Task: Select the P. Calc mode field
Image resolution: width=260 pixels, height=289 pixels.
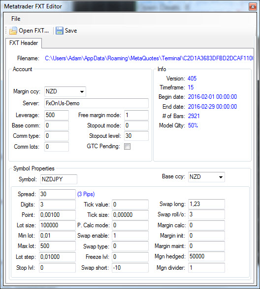Action: tap(130, 225)
